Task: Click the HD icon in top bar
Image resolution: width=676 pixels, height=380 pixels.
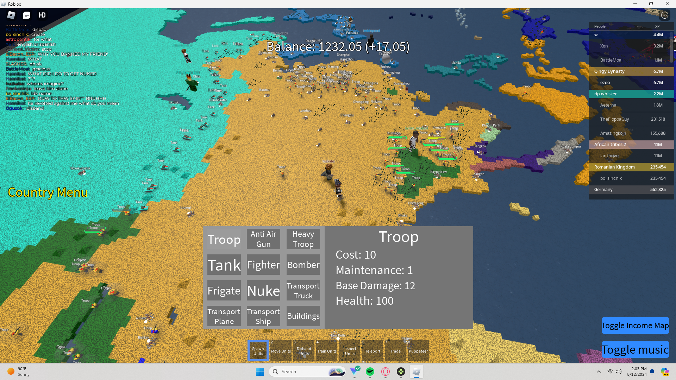Action: pos(42,15)
